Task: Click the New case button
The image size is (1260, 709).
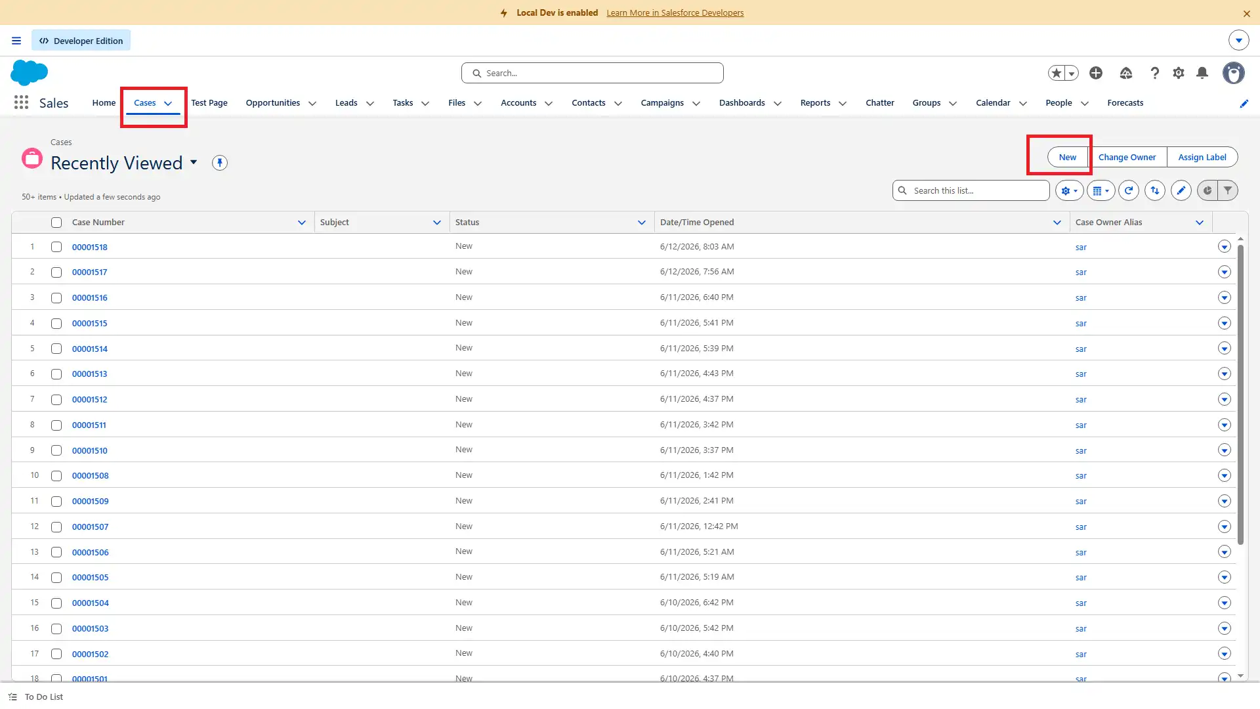Action: (x=1068, y=158)
